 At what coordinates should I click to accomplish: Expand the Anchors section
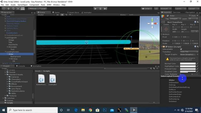[161, 34]
